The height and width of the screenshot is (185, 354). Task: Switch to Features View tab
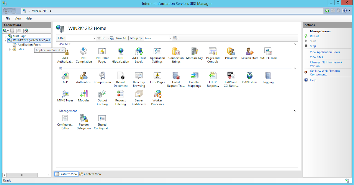(x=66, y=174)
